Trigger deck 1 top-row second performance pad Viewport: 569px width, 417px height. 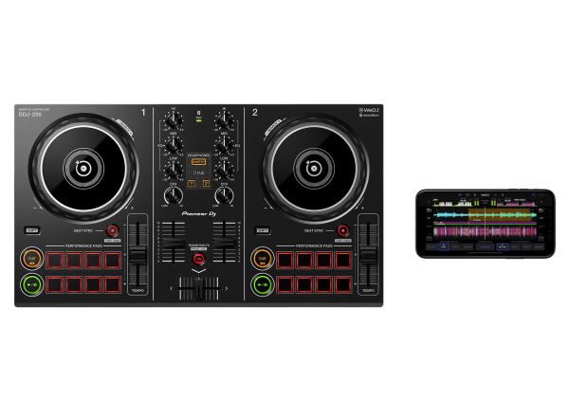click(x=74, y=260)
